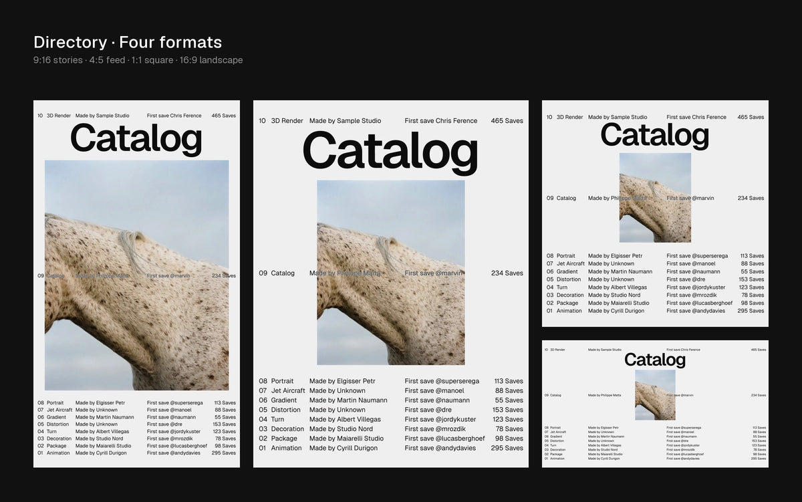Click "Package" in the 9:16 stories poster
The image size is (802, 502).
(57, 446)
